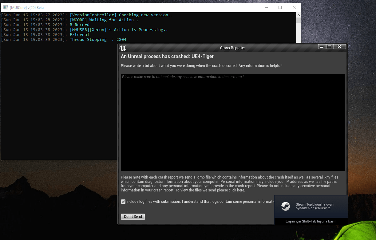Click the 'B Record' log line

click(80, 25)
